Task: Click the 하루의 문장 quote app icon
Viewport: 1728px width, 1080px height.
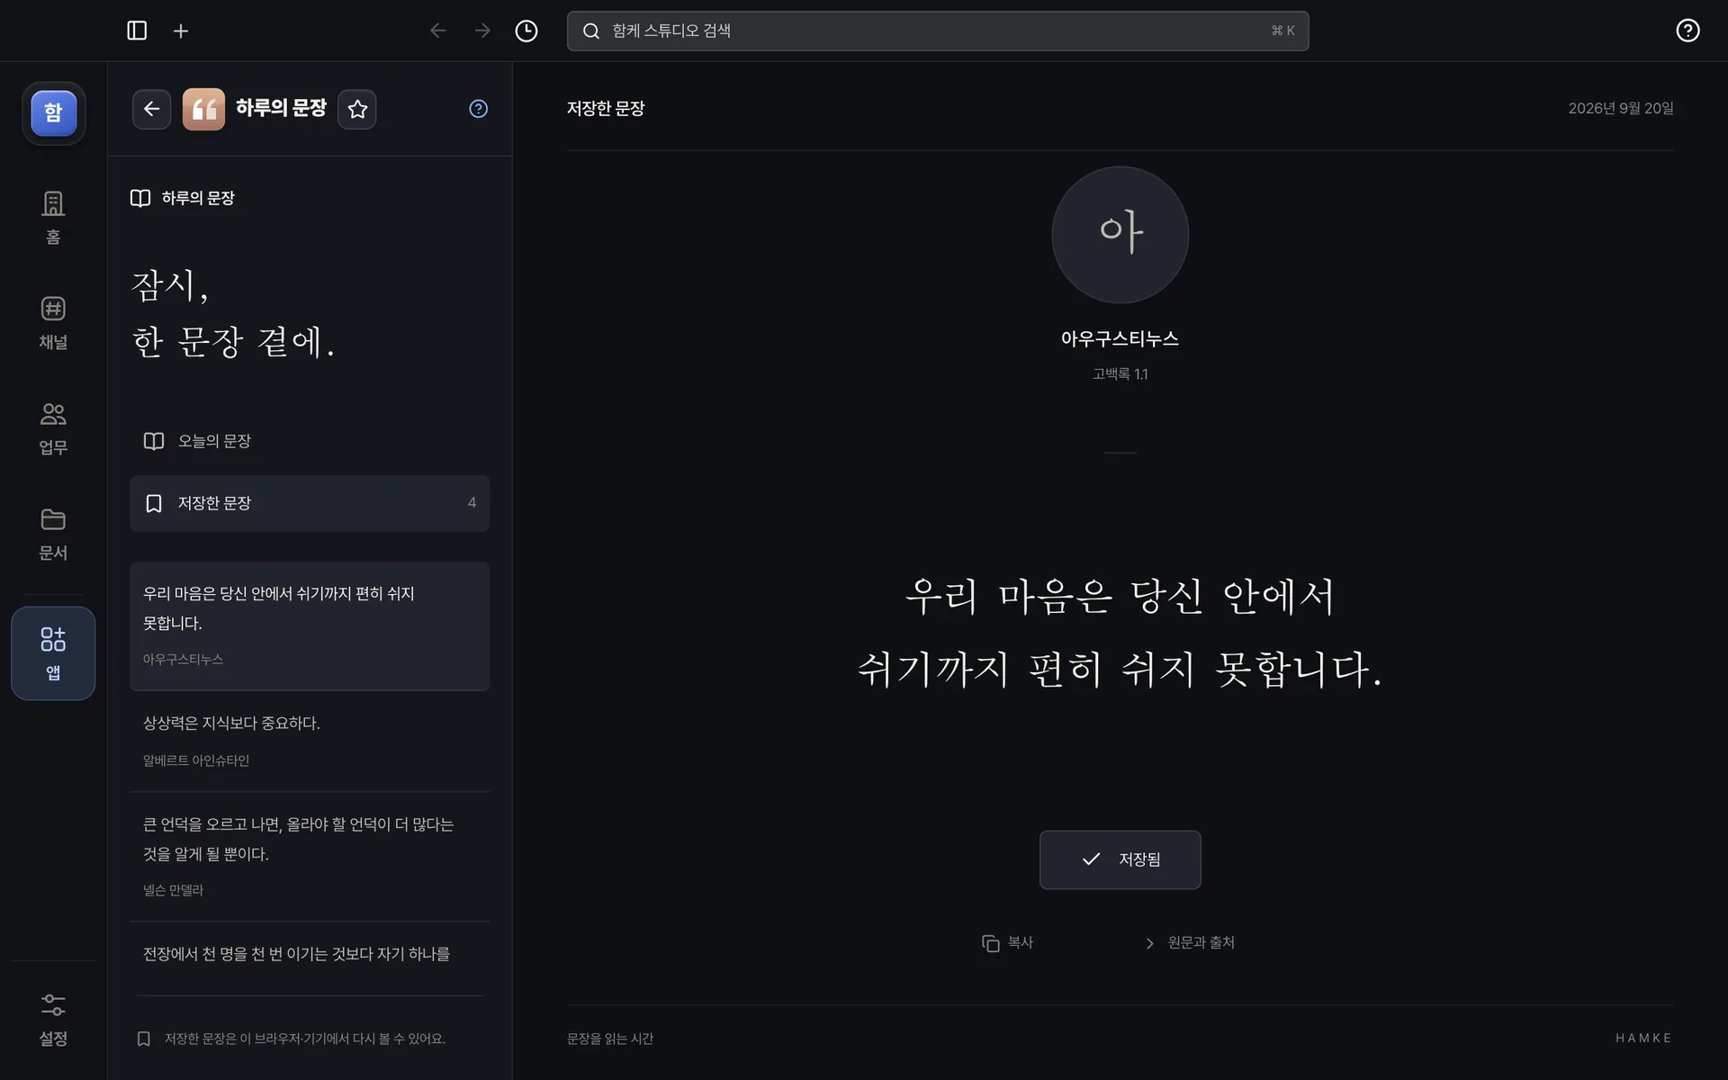Action: pos(203,109)
